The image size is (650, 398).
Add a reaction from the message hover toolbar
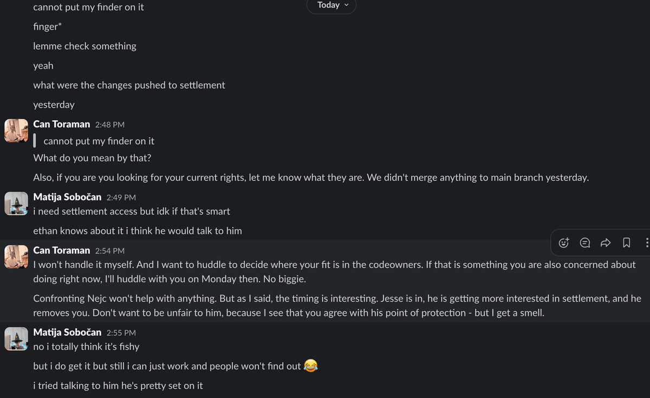[x=564, y=243]
